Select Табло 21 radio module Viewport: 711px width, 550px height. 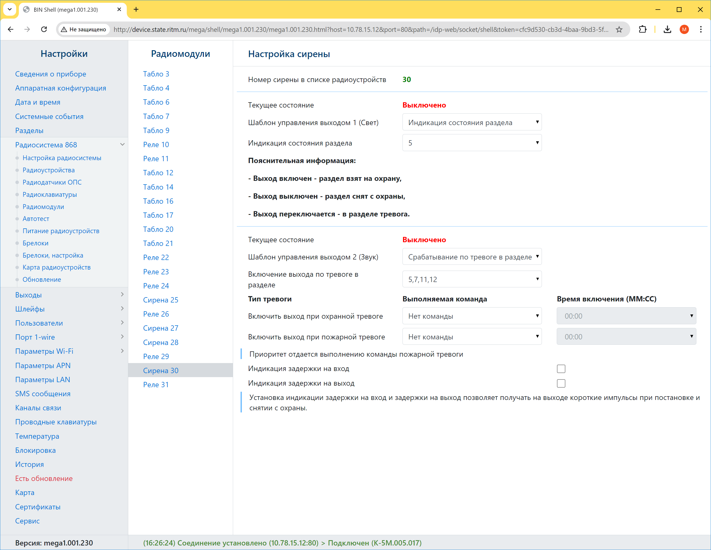[x=158, y=243]
